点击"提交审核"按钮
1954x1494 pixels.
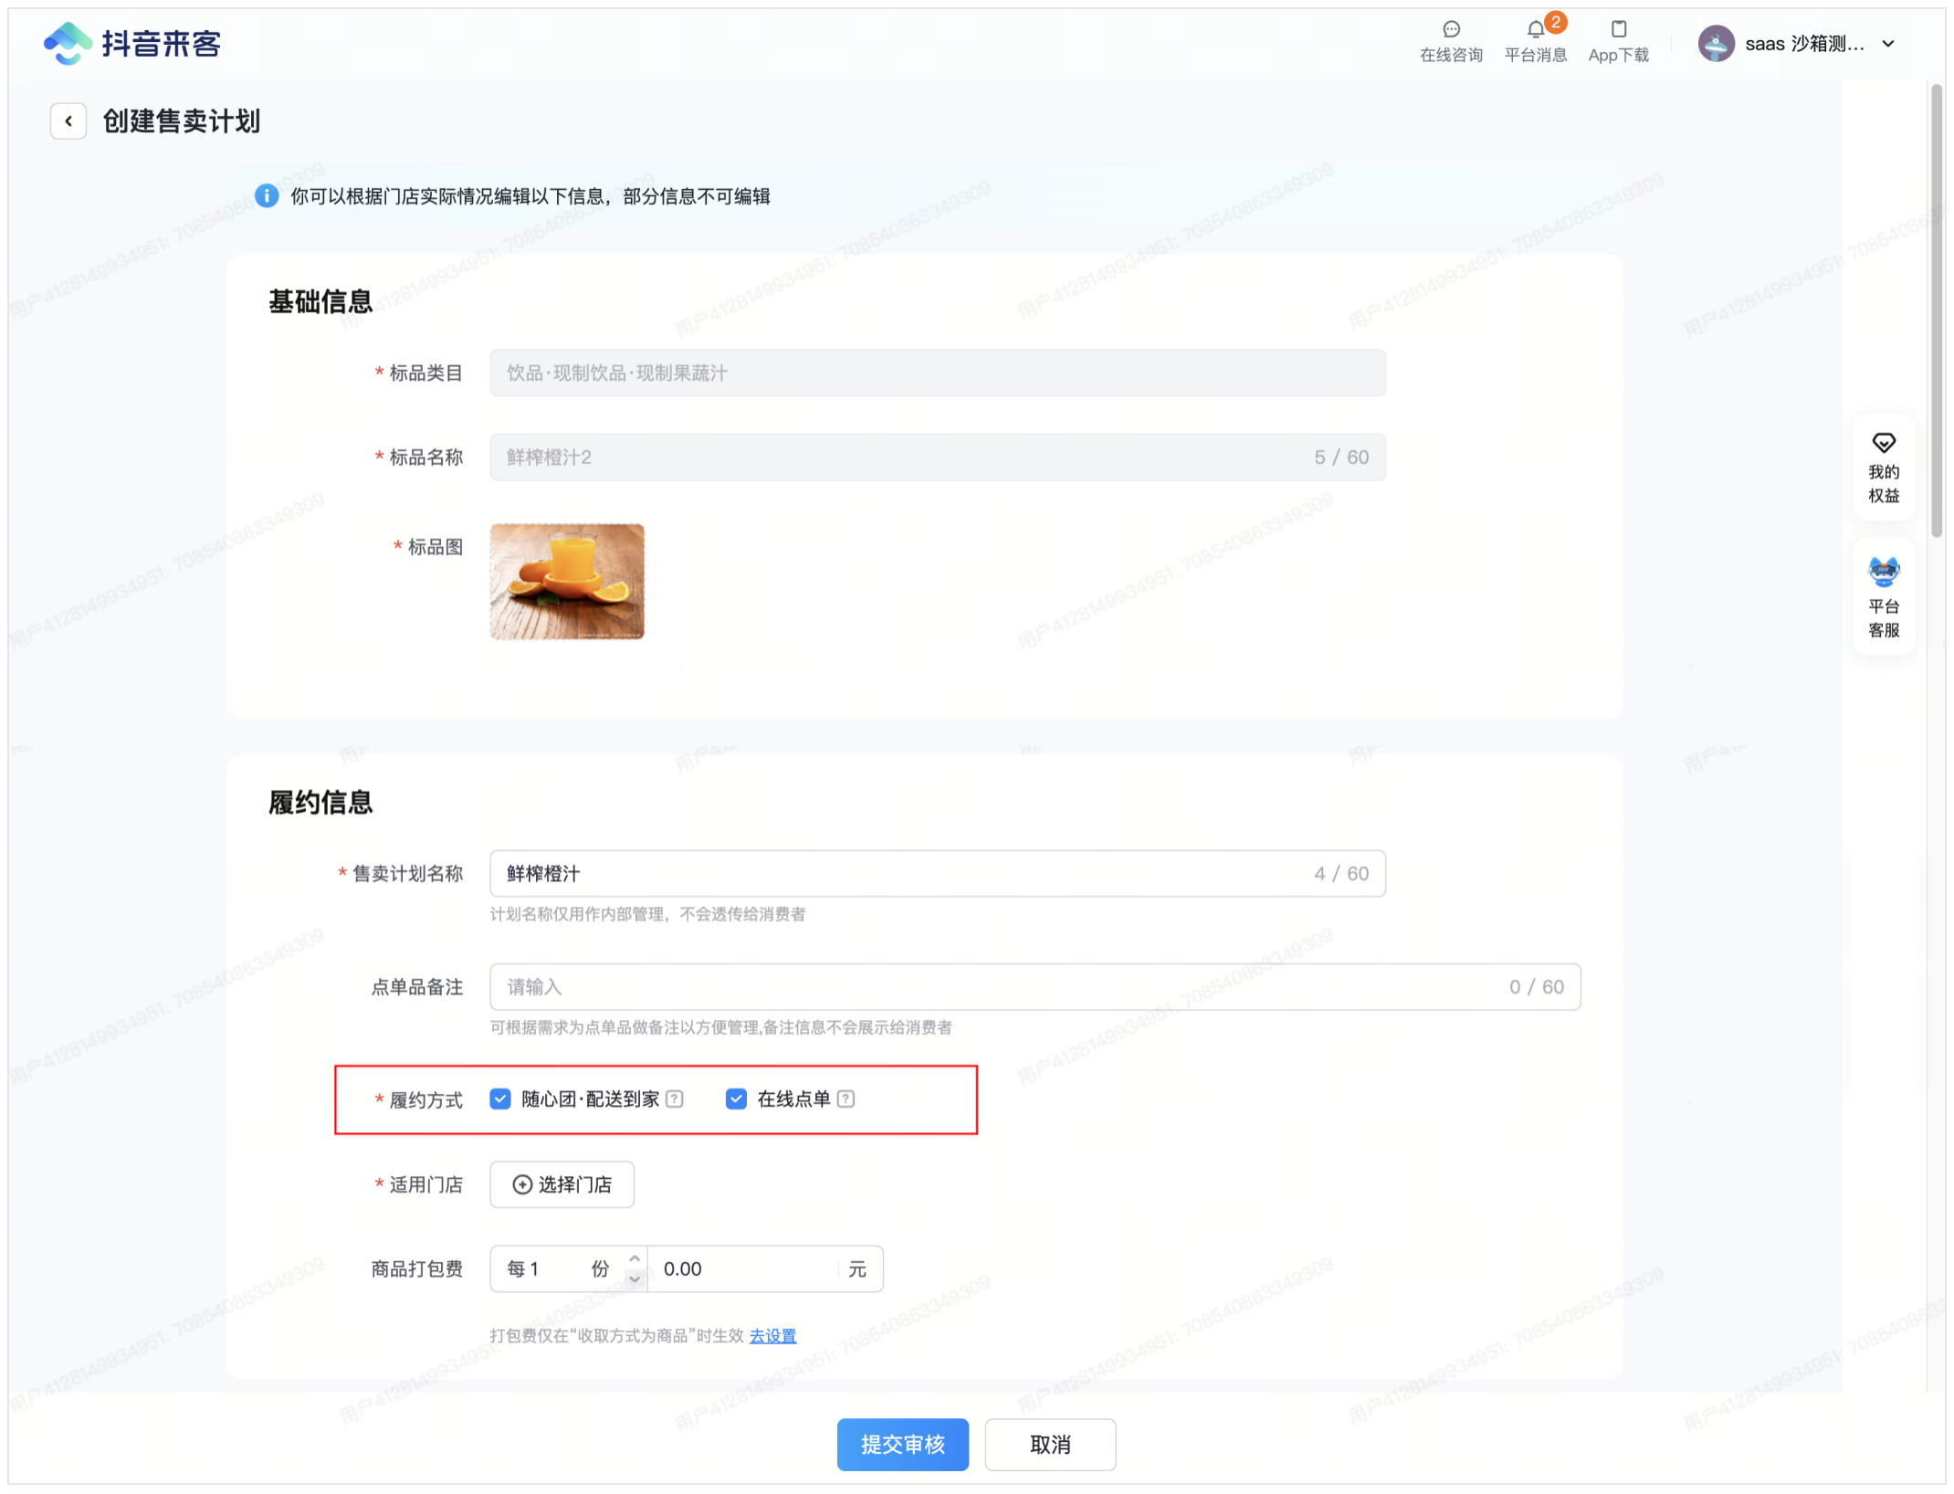[x=902, y=1444]
